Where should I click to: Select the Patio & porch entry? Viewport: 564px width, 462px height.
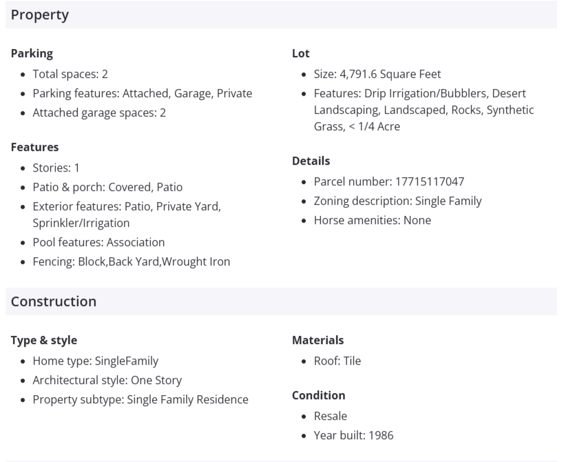[107, 187]
